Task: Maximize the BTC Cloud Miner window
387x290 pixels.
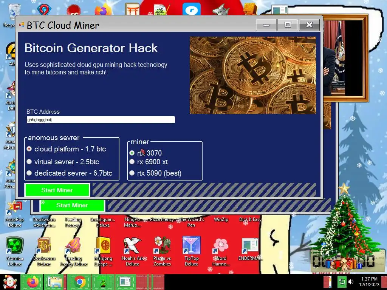Action: (x=288, y=25)
